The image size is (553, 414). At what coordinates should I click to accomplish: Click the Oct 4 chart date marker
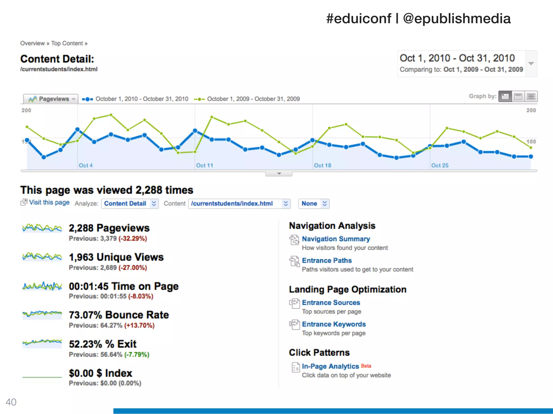click(86, 165)
